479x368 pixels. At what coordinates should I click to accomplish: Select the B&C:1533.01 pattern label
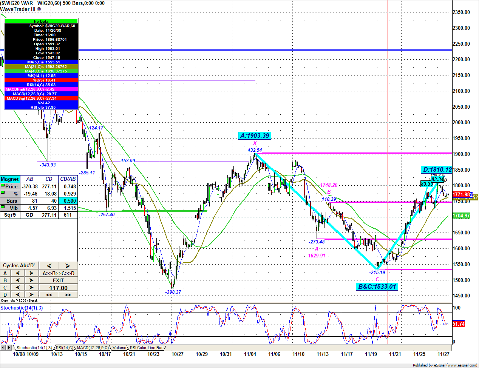point(377,286)
